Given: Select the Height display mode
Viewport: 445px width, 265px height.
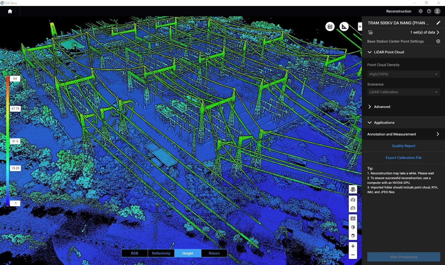Looking at the screenshot, I should coord(188,253).
